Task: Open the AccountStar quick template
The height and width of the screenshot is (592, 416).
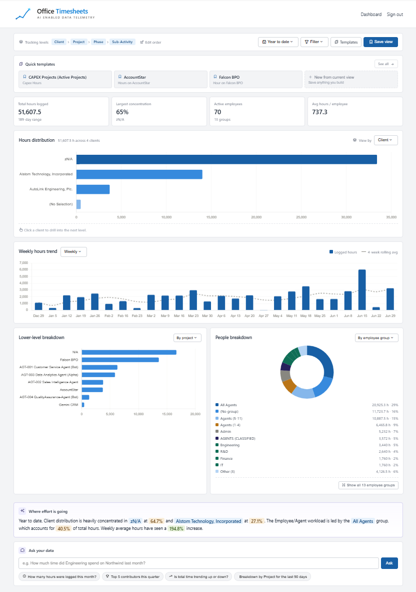Action: [x=160, y=79]
